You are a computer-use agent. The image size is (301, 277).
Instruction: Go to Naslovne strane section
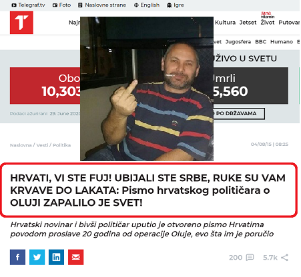102,5
